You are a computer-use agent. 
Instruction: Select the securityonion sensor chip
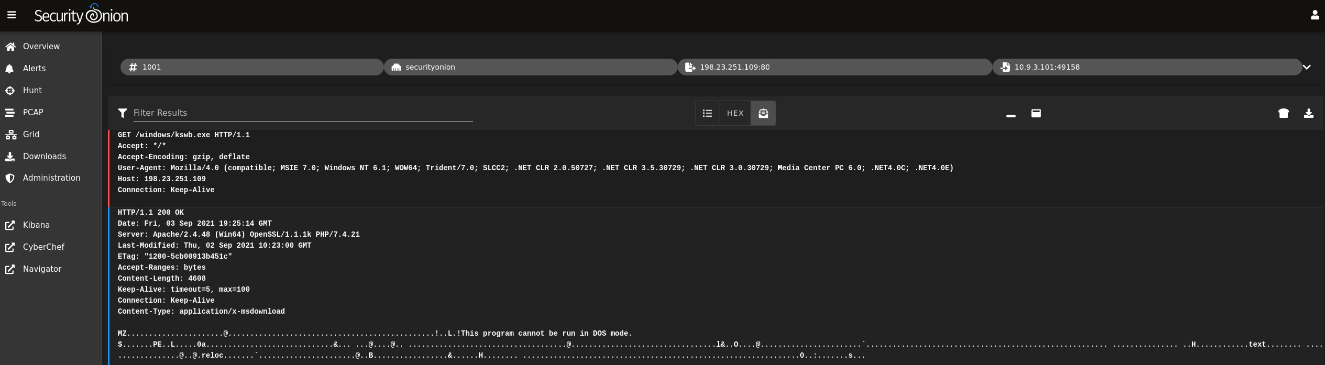[531, 67]
